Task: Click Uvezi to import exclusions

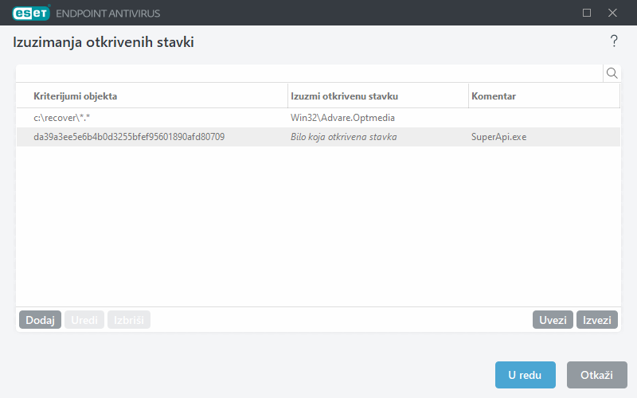Action: click(x=553, y=320)
